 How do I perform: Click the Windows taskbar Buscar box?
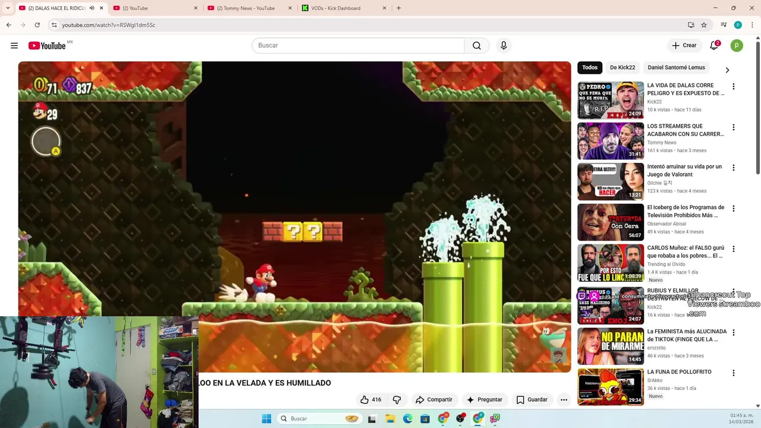(x=319, y=418)
